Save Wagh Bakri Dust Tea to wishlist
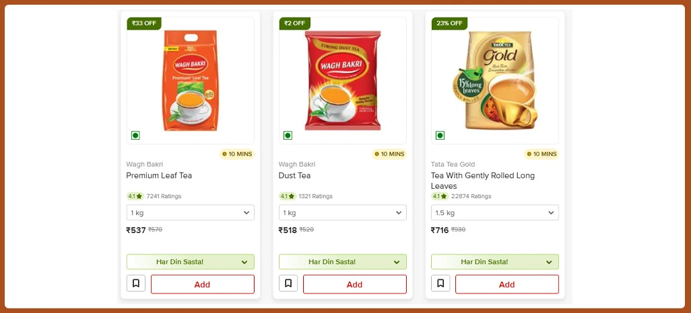The image size is (691, 313). [288, 284]
